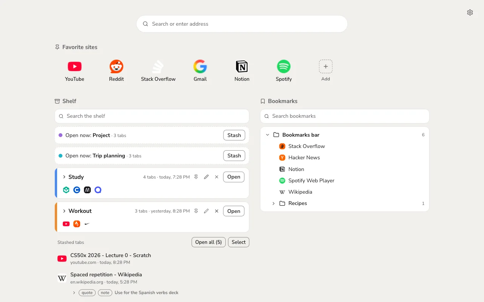Rename the Workout group with pencil
484x302 pixels.
206,211
